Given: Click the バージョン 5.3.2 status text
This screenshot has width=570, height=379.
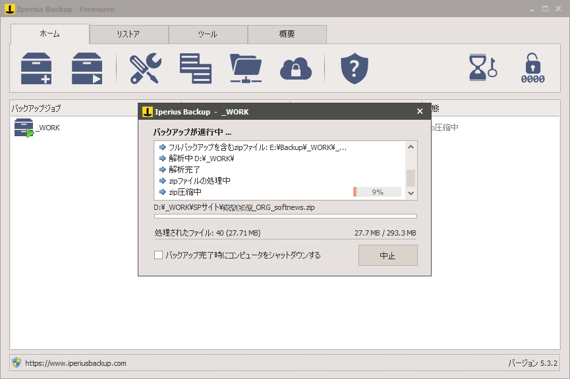Looking at the screenshot, I should point(532,363).
